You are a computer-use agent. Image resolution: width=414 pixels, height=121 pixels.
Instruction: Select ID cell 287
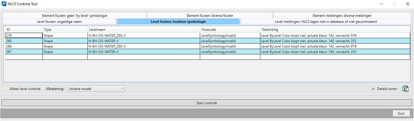24,52
